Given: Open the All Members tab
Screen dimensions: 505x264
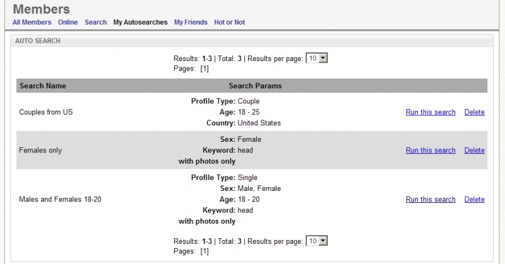Looking at the screenshot, I should (32, 22).
